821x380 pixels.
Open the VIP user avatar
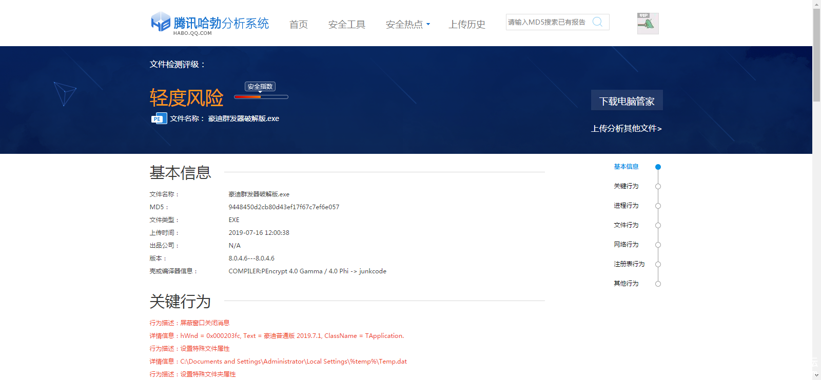648,24
